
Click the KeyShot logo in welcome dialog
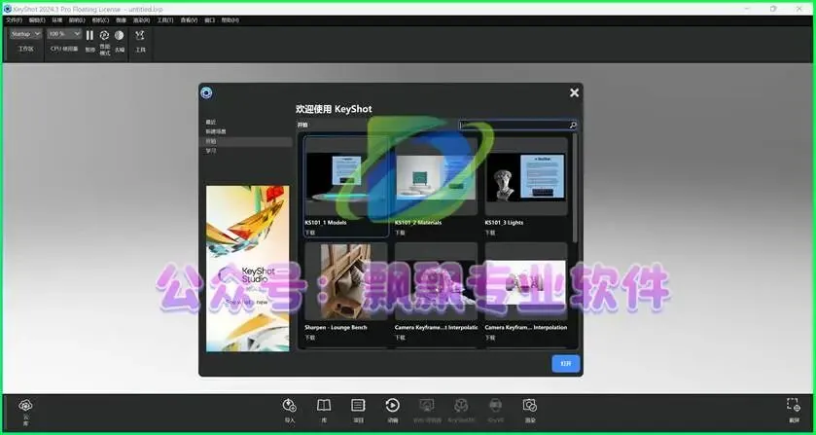pyautogui.click(x=206, y=93)
